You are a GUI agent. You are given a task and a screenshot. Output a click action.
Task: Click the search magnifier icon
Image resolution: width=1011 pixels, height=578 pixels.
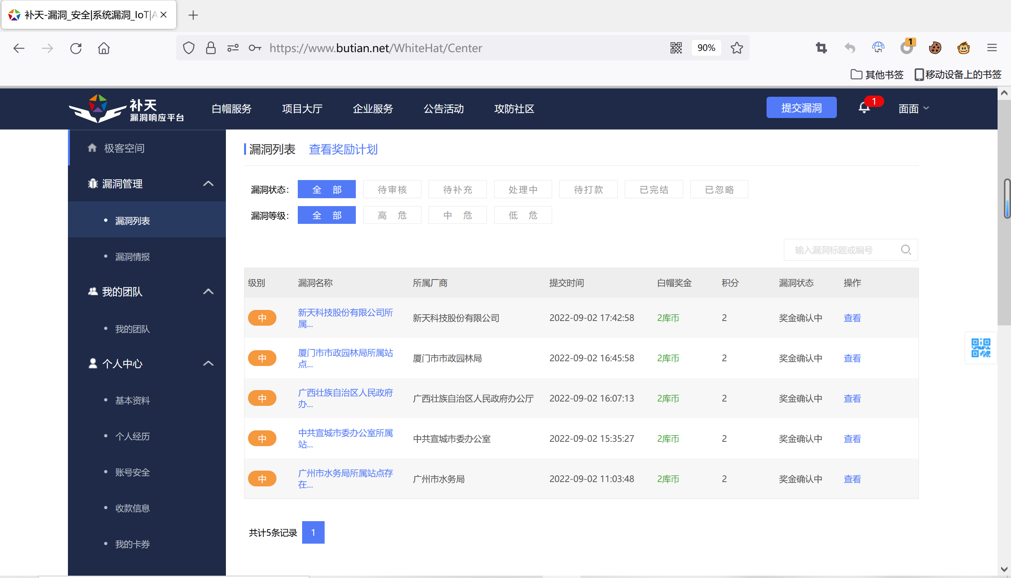906,250
